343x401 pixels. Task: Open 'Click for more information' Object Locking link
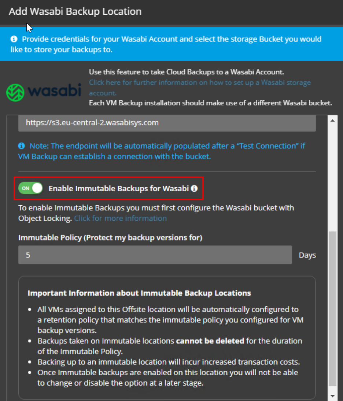(120, 218)
